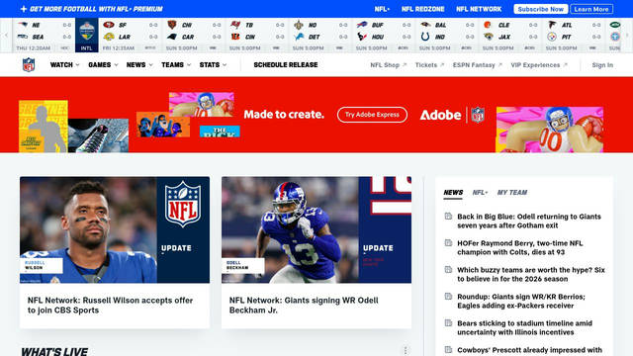Switch to the NFL+ tab in sidebar
This screenshot has height=356, width=633.
coord(480,193)
